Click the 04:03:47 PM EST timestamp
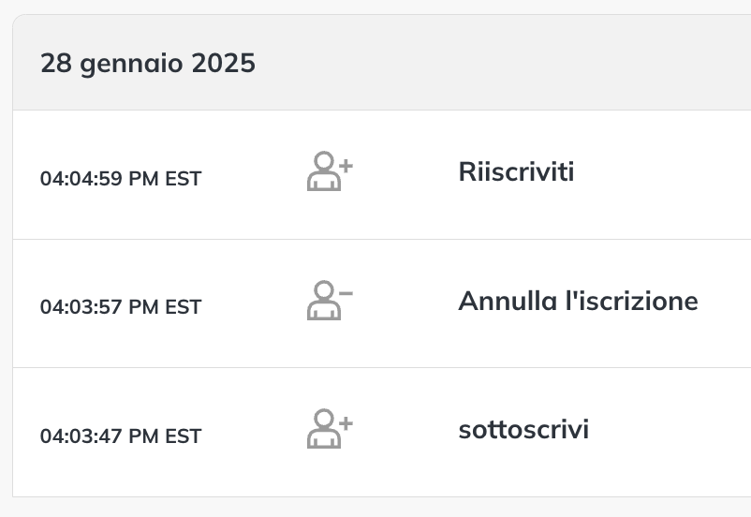The height and width of the screenshot is (517, 751). pos(121,436)
